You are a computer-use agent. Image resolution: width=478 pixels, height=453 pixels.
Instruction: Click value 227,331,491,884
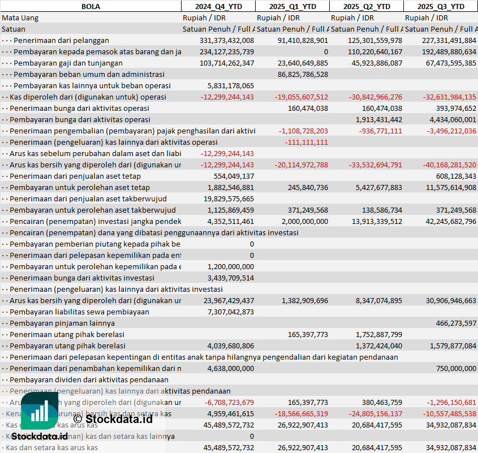[x=449, y=40]
